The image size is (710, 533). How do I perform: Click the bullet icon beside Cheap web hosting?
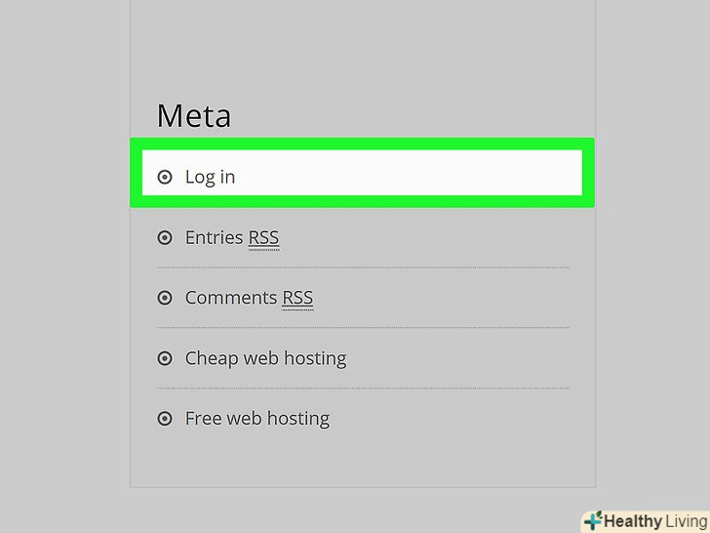(165, 358)
